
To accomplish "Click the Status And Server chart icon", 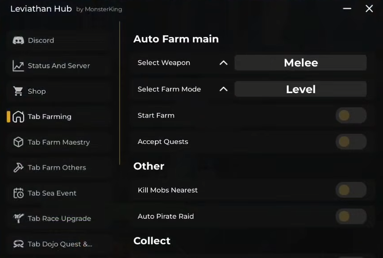I will pos(18,66).
